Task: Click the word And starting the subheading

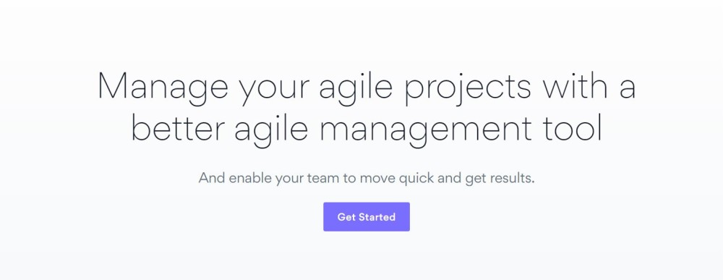Action: point(212,177)
